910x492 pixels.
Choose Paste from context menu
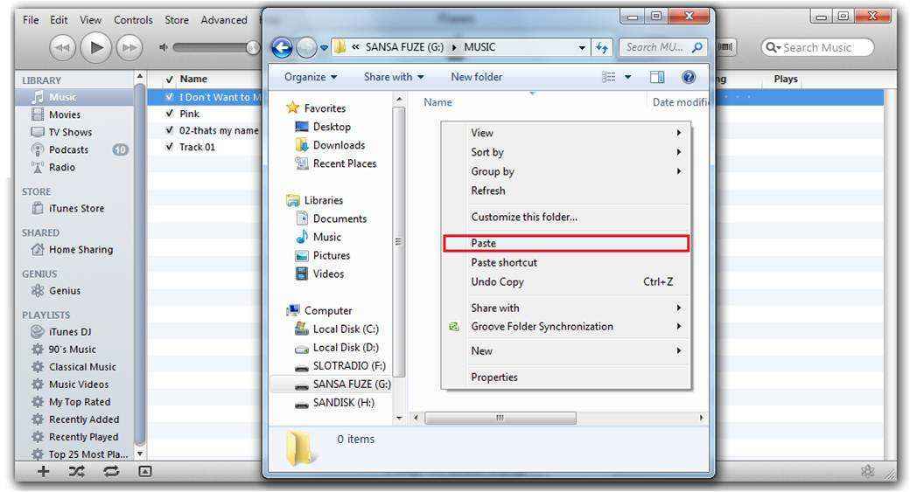566,243
